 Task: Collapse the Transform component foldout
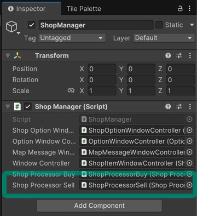click(8, 55)
